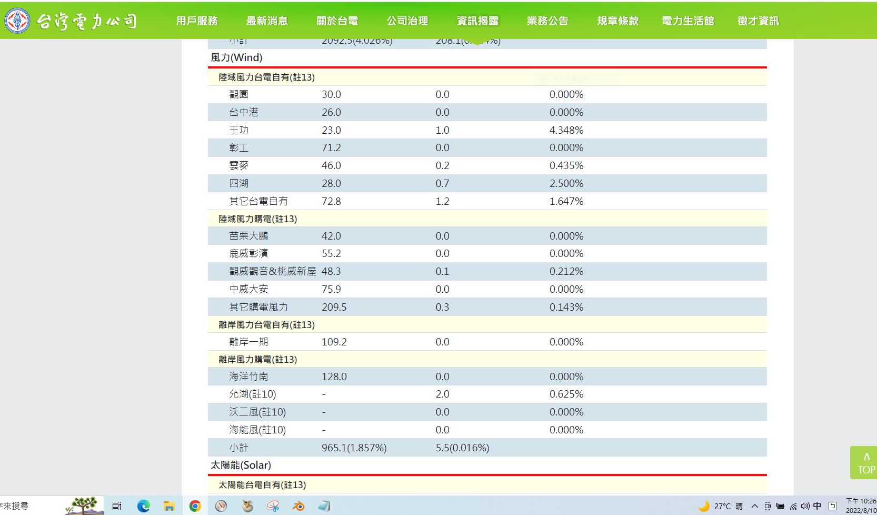
Task: Click the 觀園 row name
Action: (238, 94)
